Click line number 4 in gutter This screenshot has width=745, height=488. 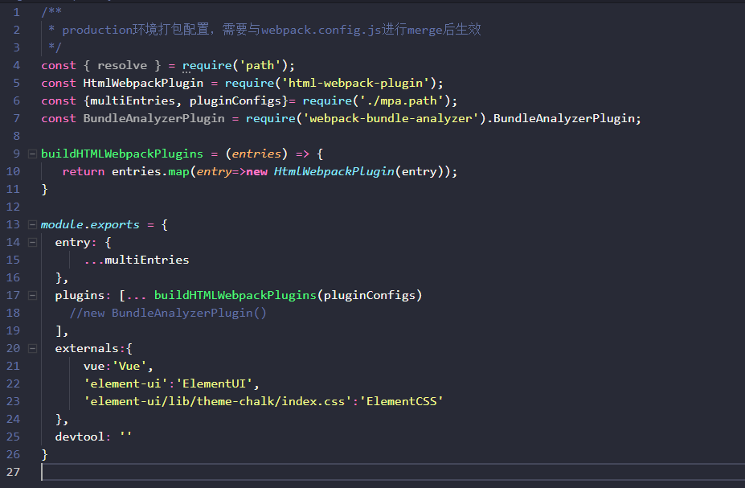pos(17,66)
